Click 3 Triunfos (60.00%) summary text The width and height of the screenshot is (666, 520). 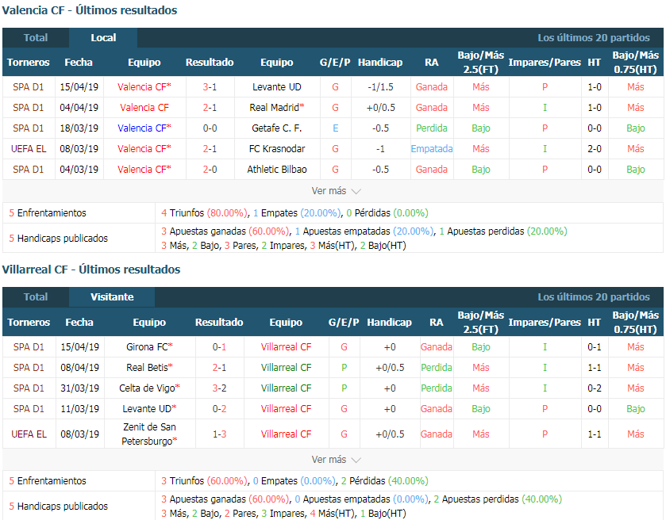click(x=204, y=481)
